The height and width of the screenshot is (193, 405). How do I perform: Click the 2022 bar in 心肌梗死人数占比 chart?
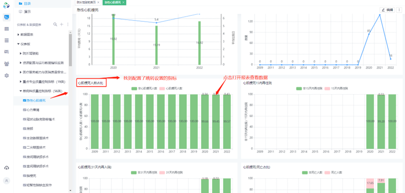[x=227, y=122]
